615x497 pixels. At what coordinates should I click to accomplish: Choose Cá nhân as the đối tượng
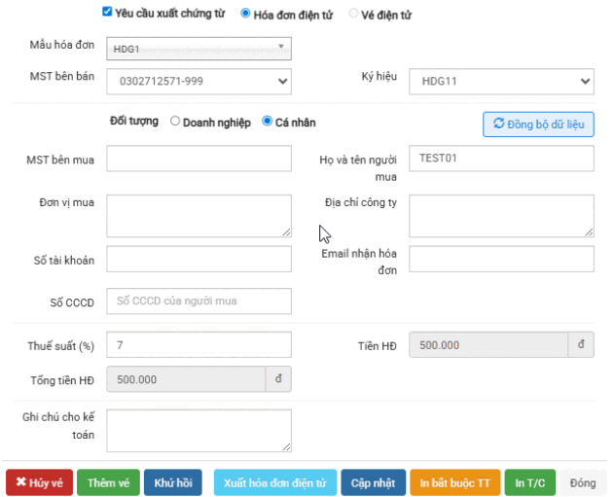coord(267,123)
